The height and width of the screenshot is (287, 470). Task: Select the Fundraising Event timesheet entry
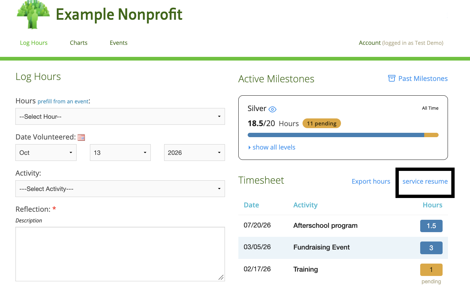click(x=343, y=248)
